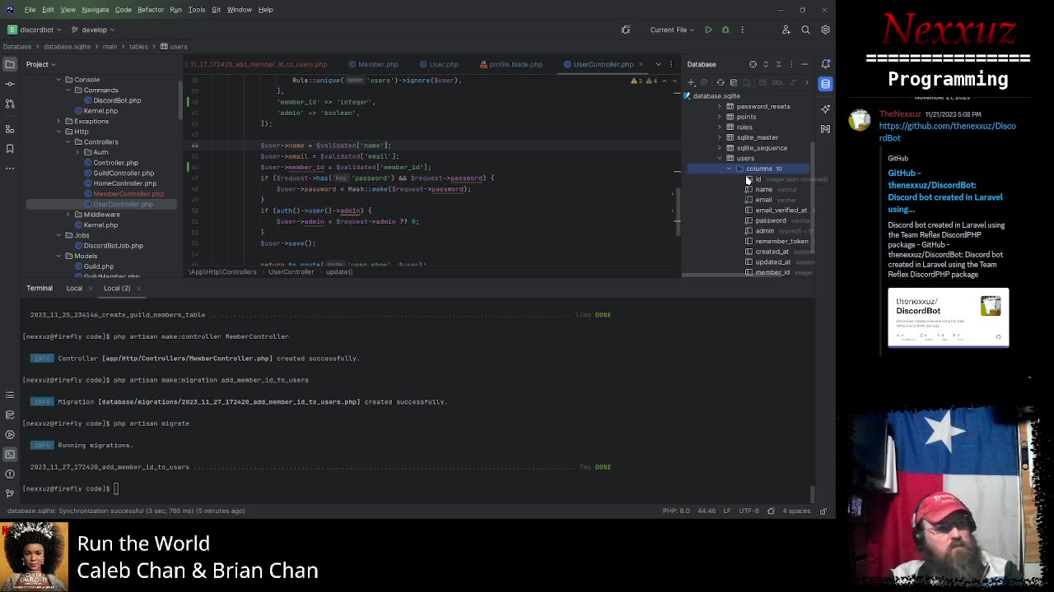Click the Database panel new plus icon

pos(692,82)
